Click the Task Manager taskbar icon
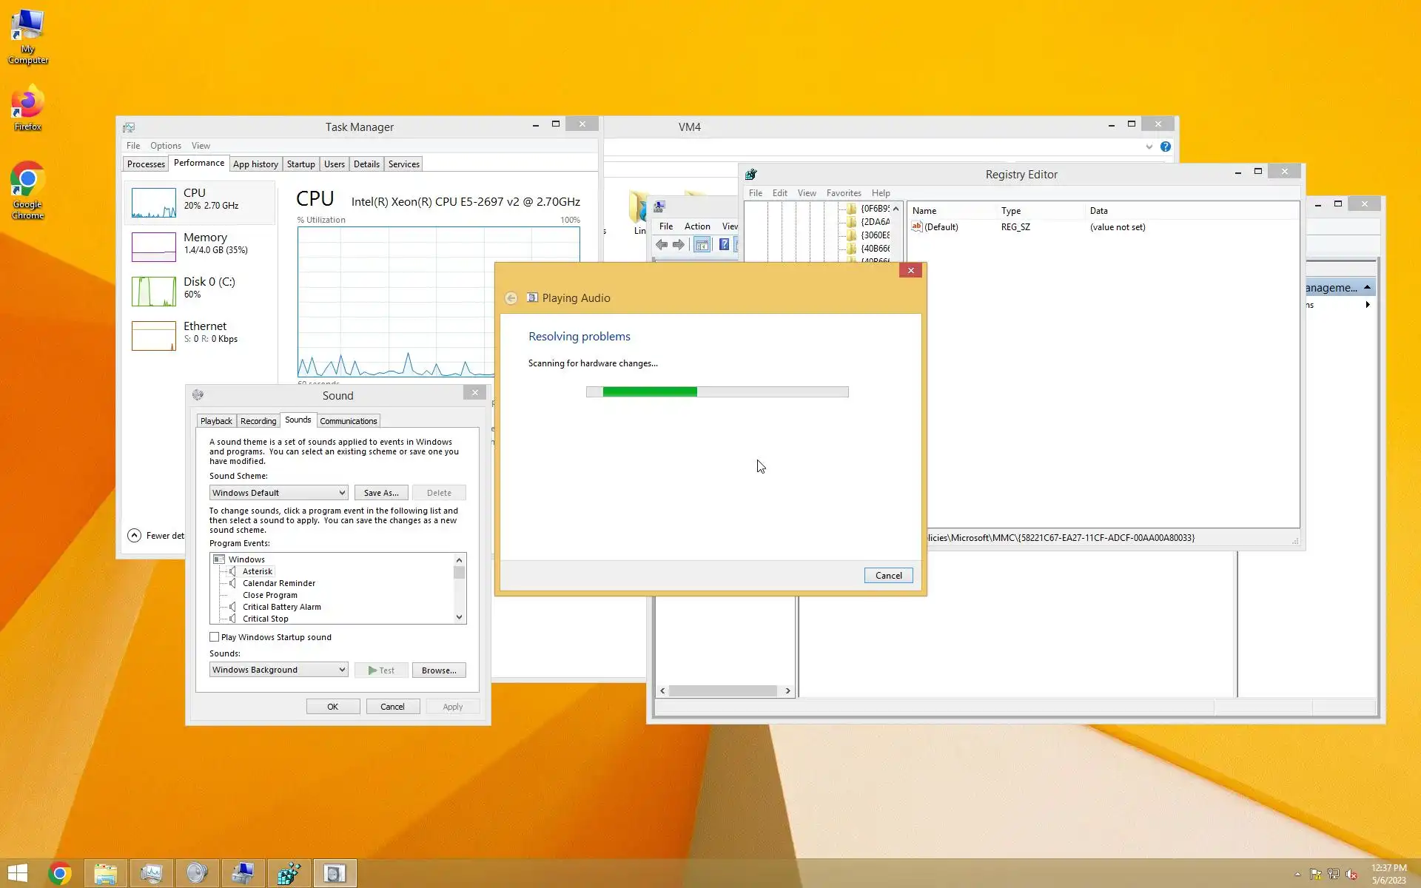The width and height of the screenshot is (1421, 888). pyautogui.click(x=151, y=873)
